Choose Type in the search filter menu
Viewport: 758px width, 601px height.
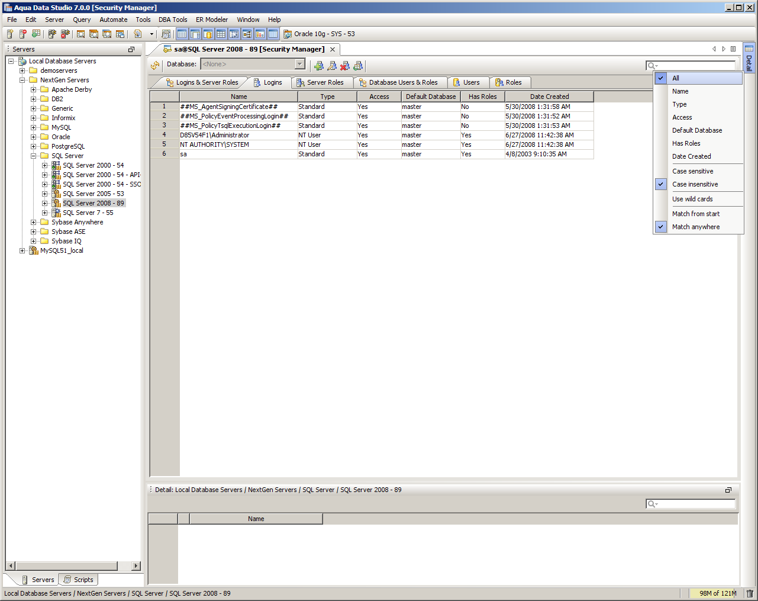698,104
